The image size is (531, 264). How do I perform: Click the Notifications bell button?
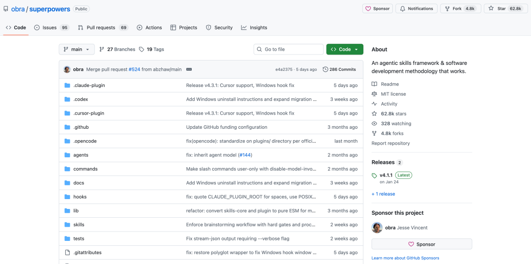(x=416, y=8)
